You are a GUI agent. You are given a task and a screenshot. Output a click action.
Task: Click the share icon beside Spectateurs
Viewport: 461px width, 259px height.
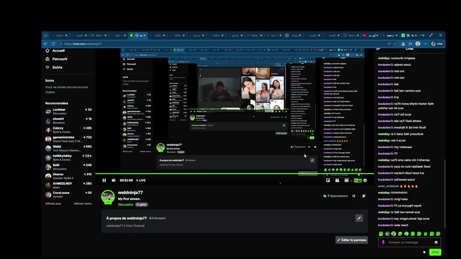pos(354,196)
